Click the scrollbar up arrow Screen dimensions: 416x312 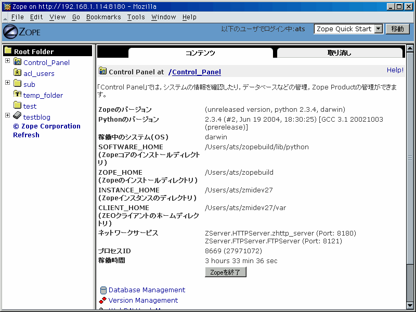[x=410, y=48]
